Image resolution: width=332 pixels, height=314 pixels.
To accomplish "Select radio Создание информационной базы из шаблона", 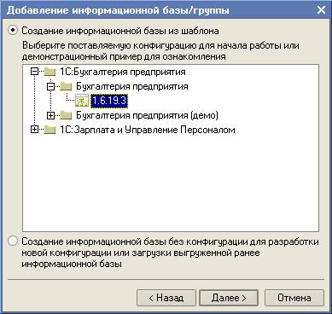I will (x=13, y=30).
